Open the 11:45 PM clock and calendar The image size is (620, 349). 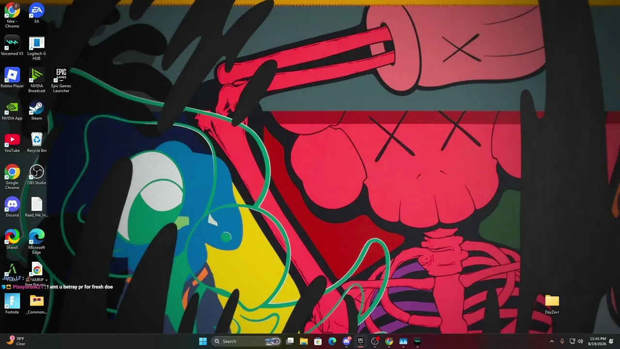point(597,341)
